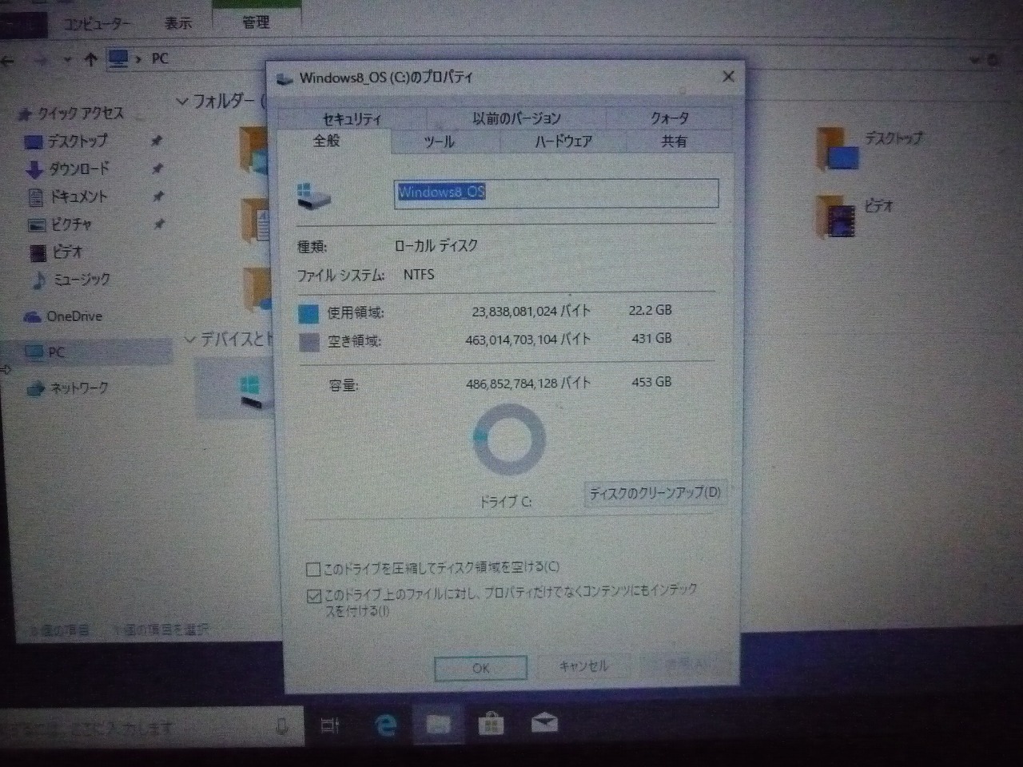Click the ディスクのクリーンアップ button
1023x767 pixels.
655,493
